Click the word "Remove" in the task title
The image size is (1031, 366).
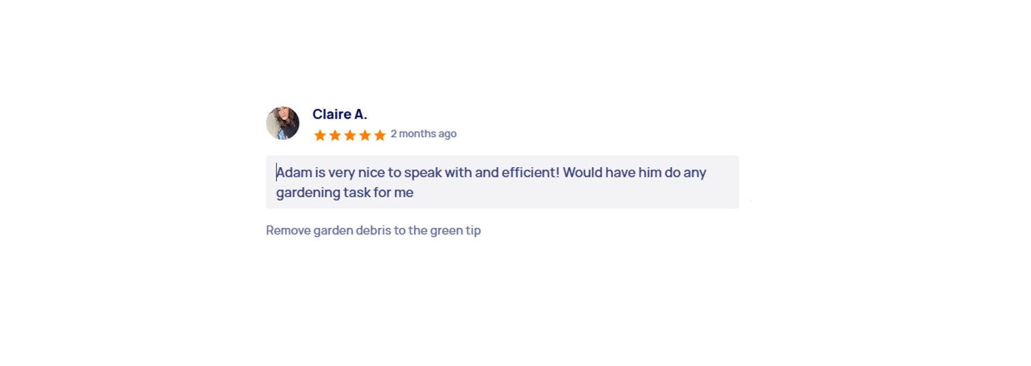[288, 231]
